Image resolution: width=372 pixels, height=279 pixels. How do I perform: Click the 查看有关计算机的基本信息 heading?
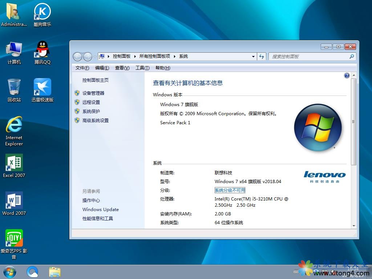coord(188,83)
